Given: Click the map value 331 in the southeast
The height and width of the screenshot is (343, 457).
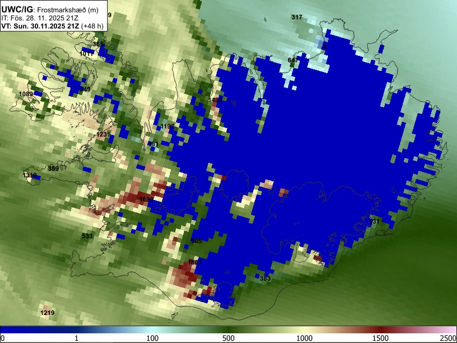Looking at the screenshot, I should (x=374, y=221).
